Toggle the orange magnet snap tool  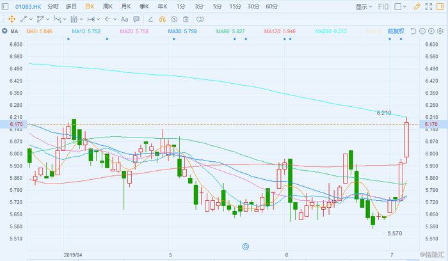(163, 19)
